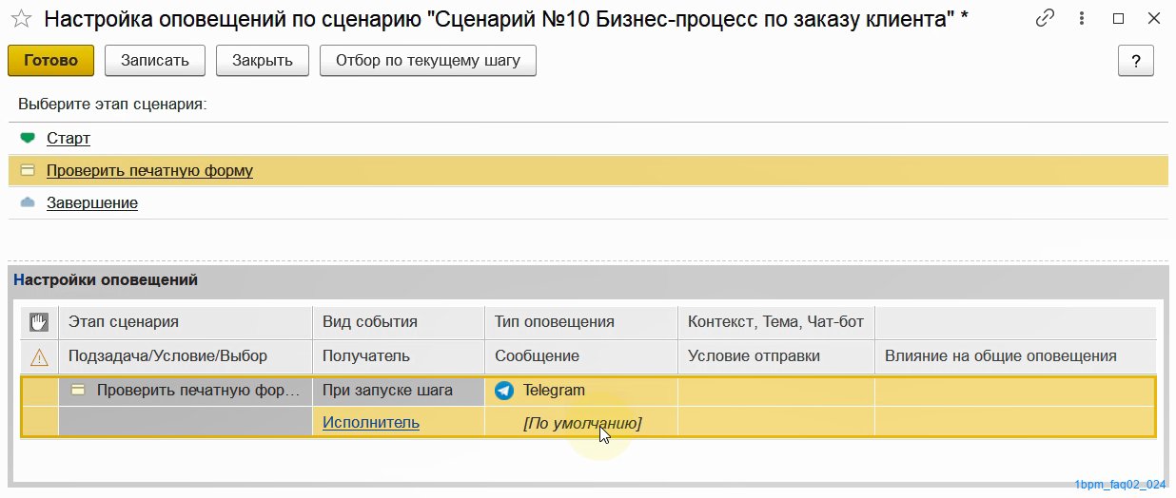The width and height of the screenshot is (1176, 498).
Task: Click the yellow step icon beside Проверить печатную форму
Action: click(x=28, y=171)
